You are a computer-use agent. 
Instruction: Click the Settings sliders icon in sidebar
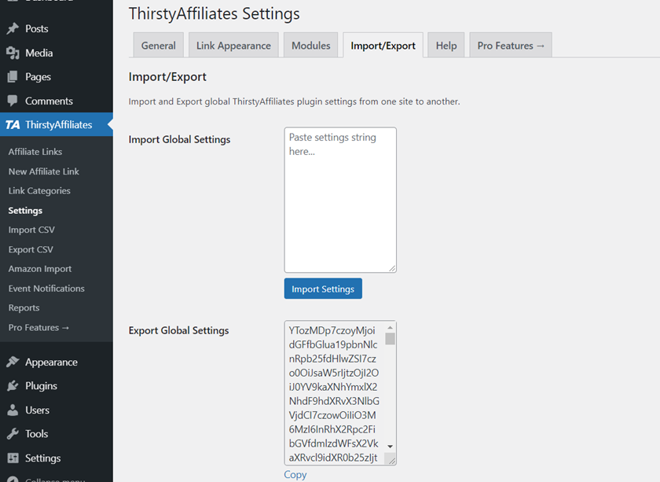[x=13, y=458]
